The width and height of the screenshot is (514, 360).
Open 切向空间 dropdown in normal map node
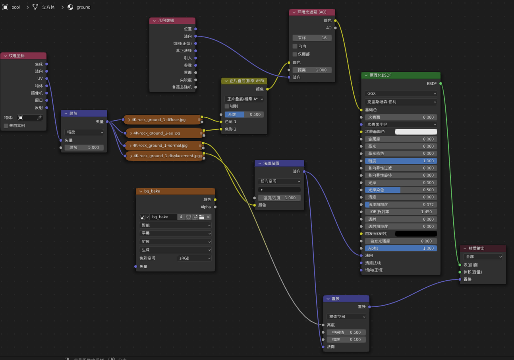[279, 181]
